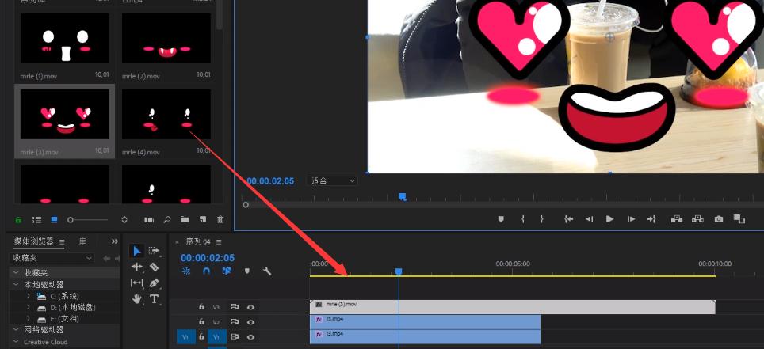This screenshot has width=764, height=349.
Task: Select the Slip tool
Action: 137,283
